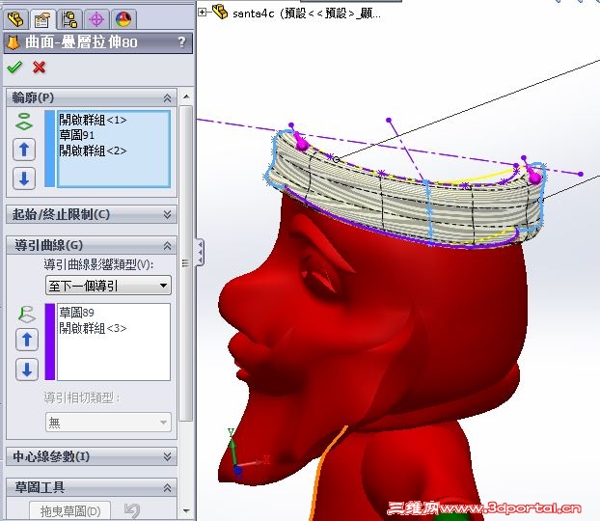Cancel the loft surface with red X

pyautogui.click(x=39, y=68)
